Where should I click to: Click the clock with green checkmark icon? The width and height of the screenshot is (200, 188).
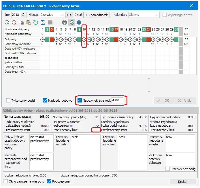tap(72, 22)
